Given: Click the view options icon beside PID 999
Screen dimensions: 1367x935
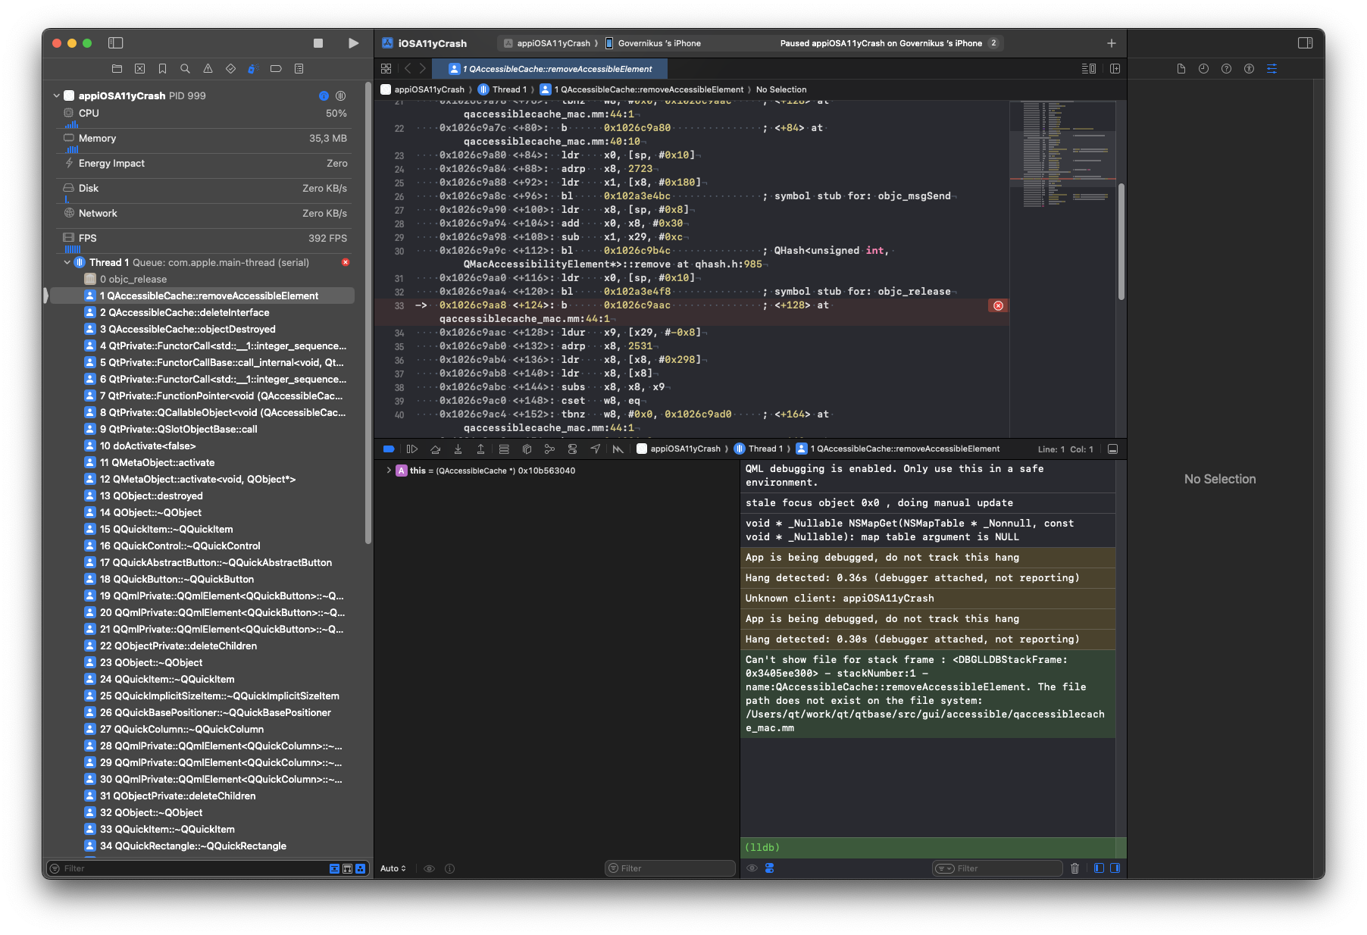Looking at the screenshot, I should click(341, 95).
